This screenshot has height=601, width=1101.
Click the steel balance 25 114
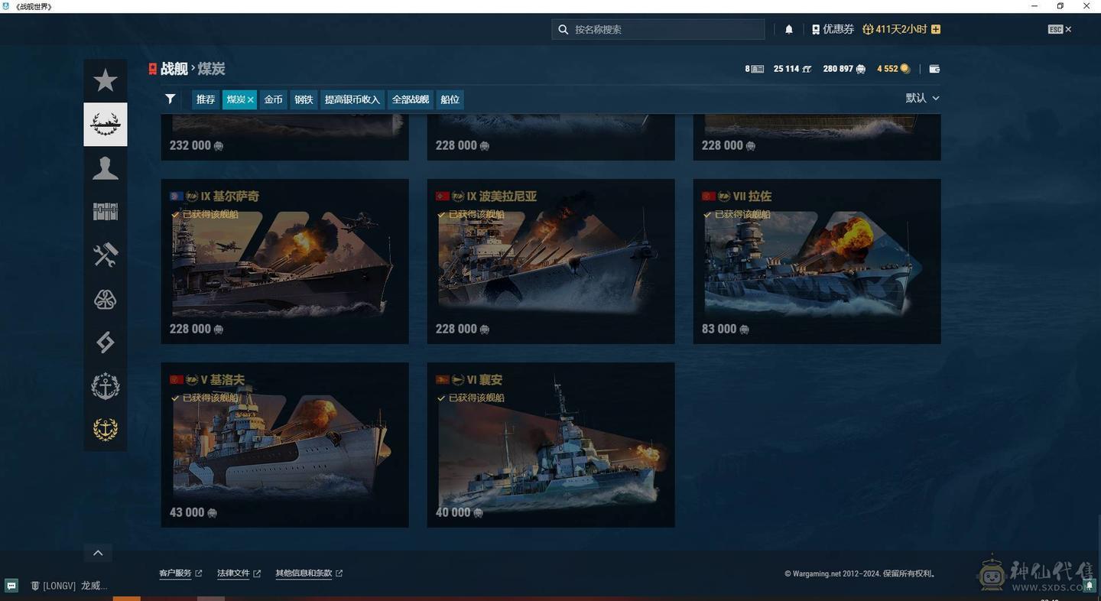792,69
